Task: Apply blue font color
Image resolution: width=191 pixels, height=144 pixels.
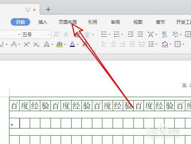Action: 72,44
